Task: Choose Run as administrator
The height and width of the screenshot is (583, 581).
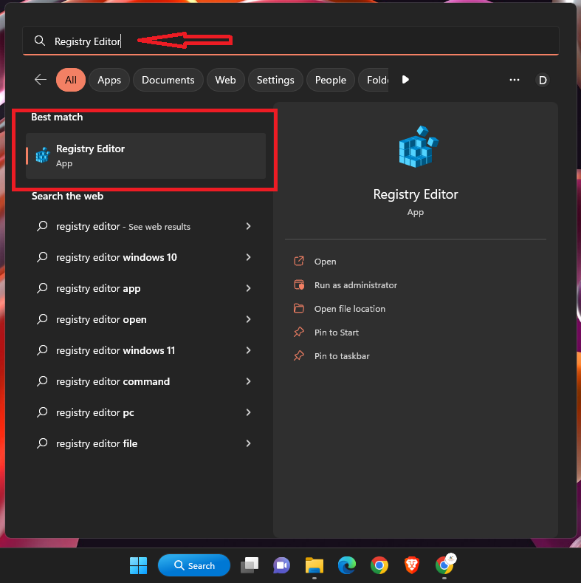Action: pos(356,285)
